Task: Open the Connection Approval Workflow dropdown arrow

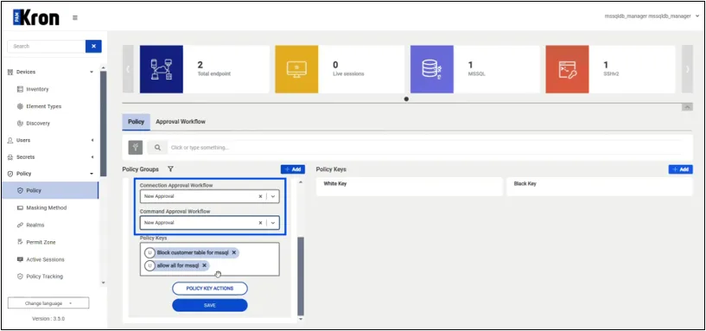Action: pos(273,196)
